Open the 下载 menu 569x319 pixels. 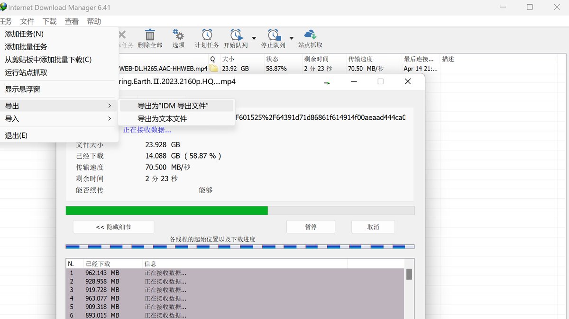click(x=49, y=21)
